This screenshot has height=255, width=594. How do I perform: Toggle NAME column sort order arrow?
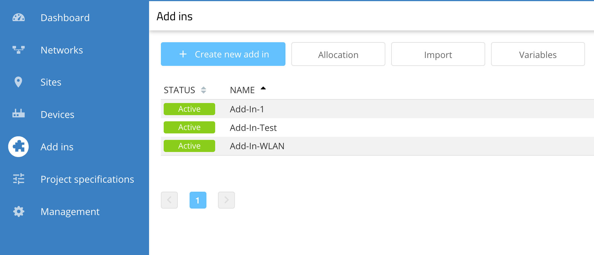tap(263, 88)
